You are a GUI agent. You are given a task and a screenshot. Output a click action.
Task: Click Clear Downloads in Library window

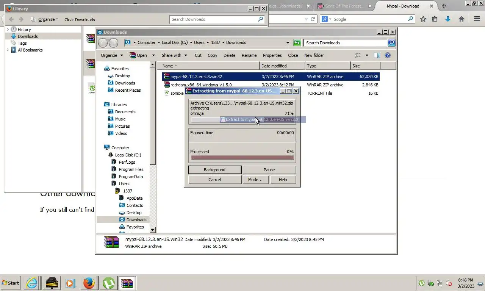[x=80, y=20]
